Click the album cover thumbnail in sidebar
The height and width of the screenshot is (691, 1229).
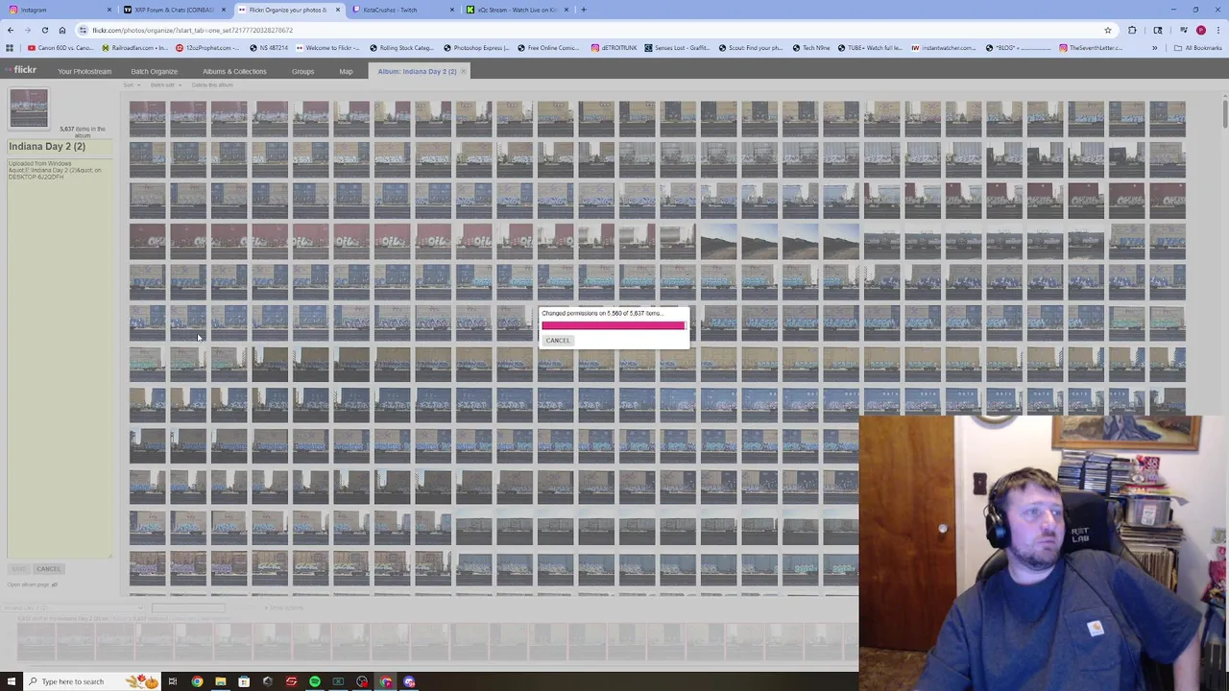29,107
